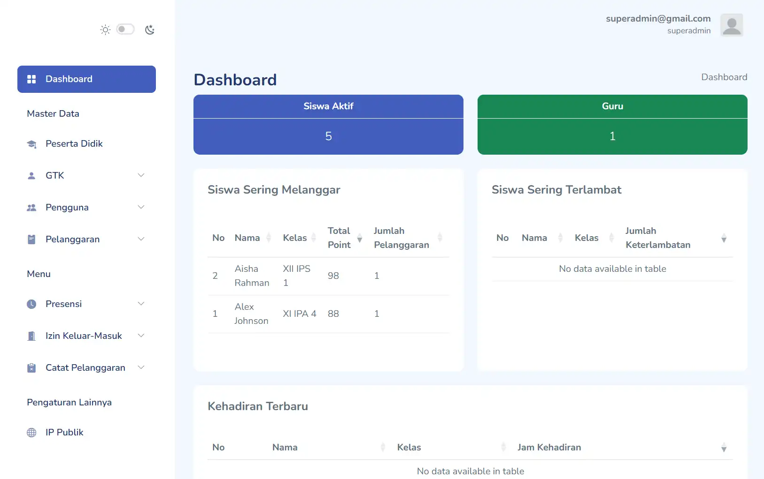Screen dimensions: 764x479
Task: Open the Peserta Didik menu item
Action: (74, 144)
